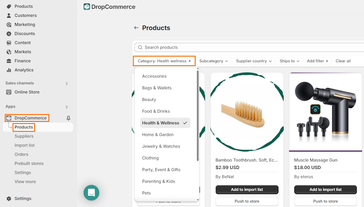Click the Finance bank icon

[x=9, y=61]
